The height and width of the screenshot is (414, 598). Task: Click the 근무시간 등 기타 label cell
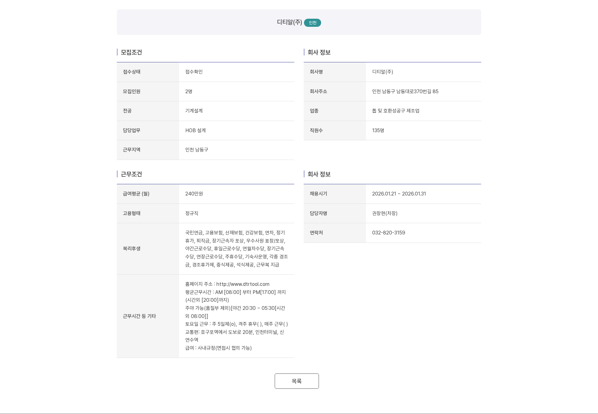click(x=148, y=316)
